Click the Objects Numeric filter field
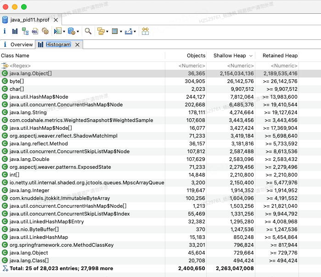The image size is (321, 277). [186, 66]
